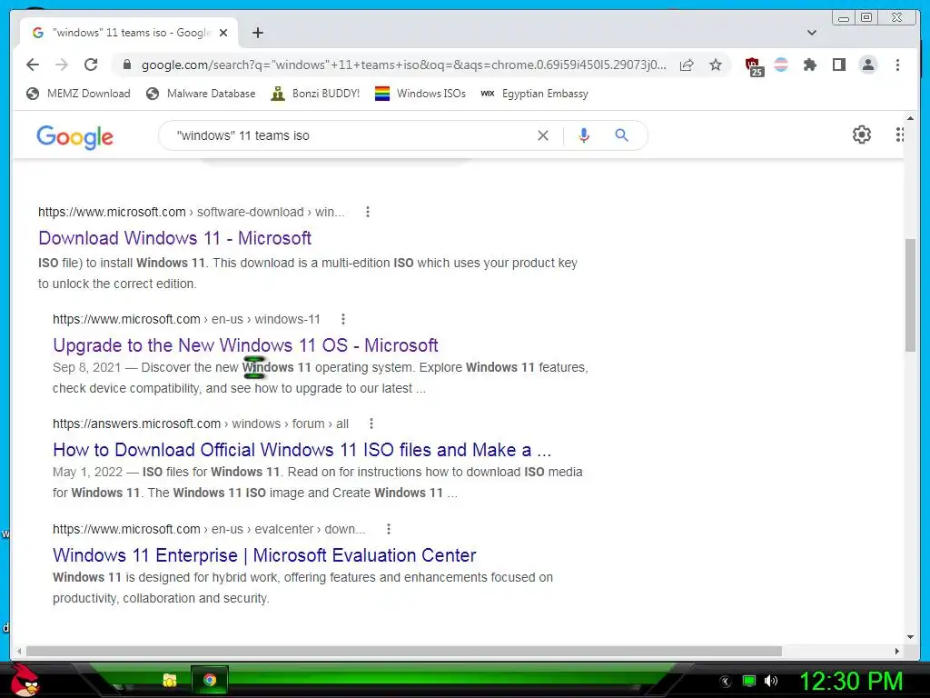Show hidden system tray icons
The width and height of the screenshot is (930, 698).
[726, 682]
